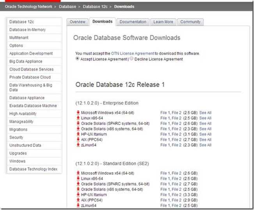Click Enterprise Microsoft Windows x64 (64-bit) text
Screen dimensions: 254x210
[108, 113]
